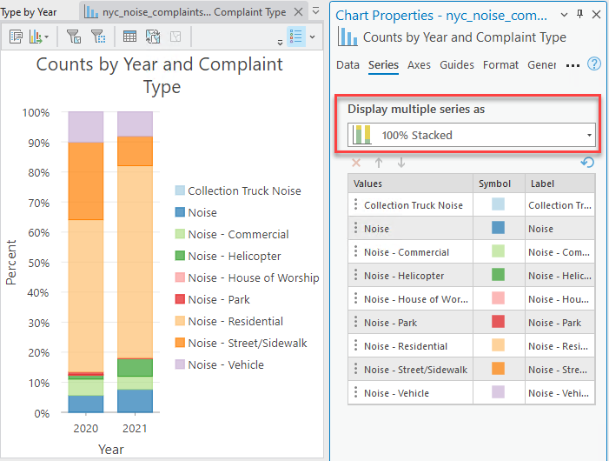Expand the export chart dropdown
Viewport: 609px width, 461px height.
point(45,37)
